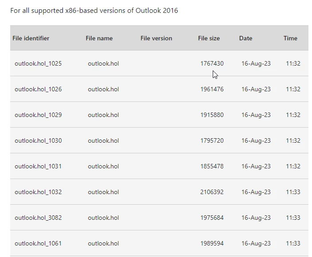Select the outlook.hol_1031 identifier cell
The height and width of the screenshot is (257, 312).
click(38, 166)
